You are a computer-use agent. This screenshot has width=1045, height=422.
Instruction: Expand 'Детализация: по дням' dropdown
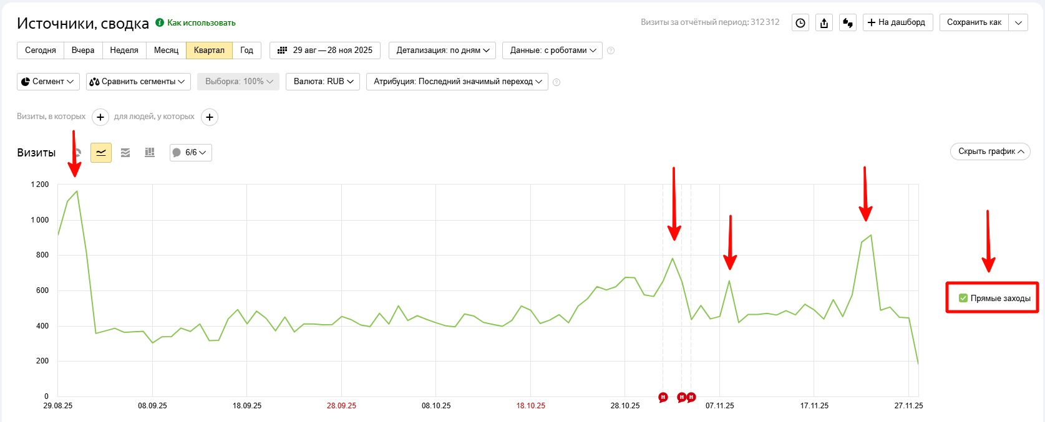442,50
